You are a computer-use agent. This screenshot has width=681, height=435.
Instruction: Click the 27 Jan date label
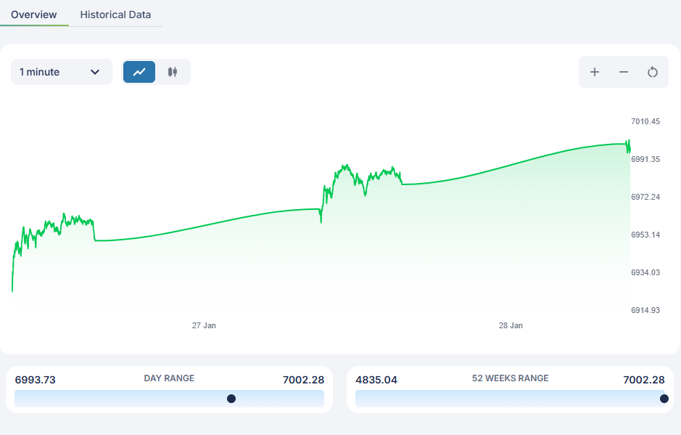coord(204,325)
